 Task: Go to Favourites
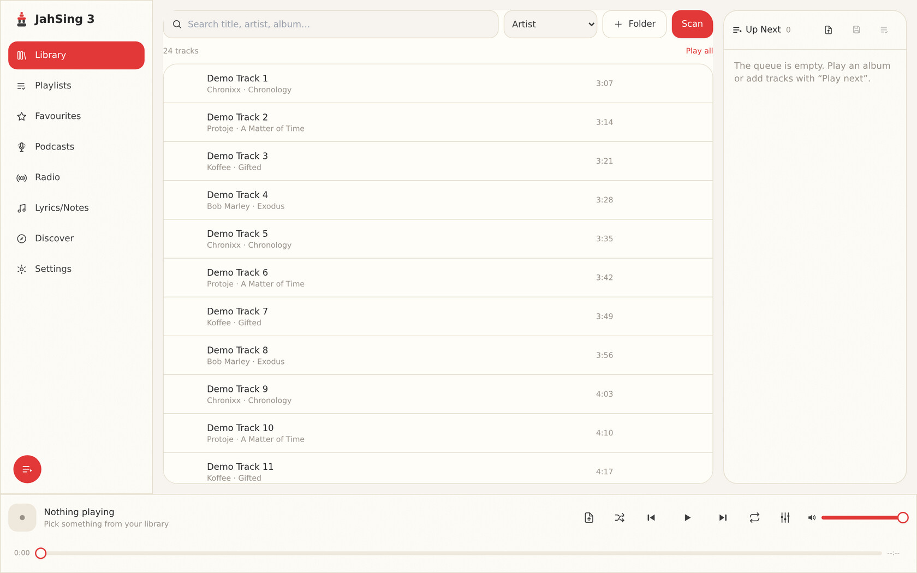pyautogui.click(x=76, y=116)
